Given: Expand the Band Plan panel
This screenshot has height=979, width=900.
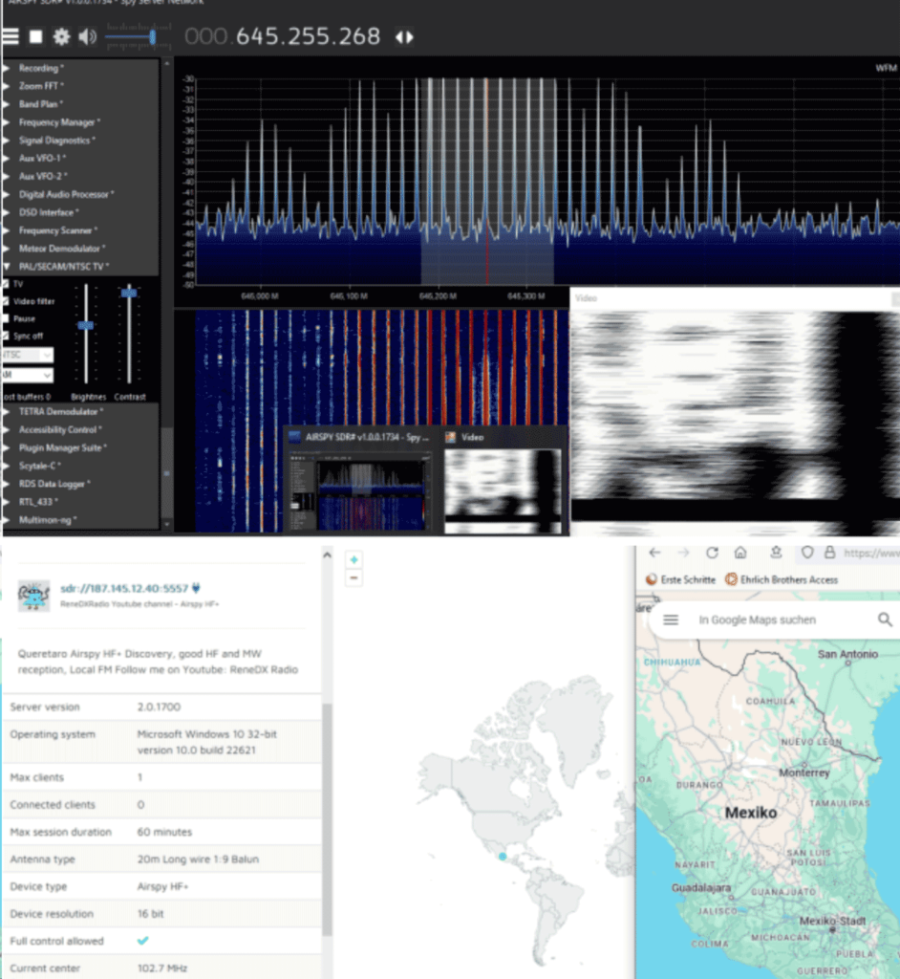Looking at the screenshot, I should [x=40, y=104].
